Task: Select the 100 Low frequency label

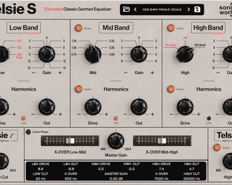Action: click(19, 41)
